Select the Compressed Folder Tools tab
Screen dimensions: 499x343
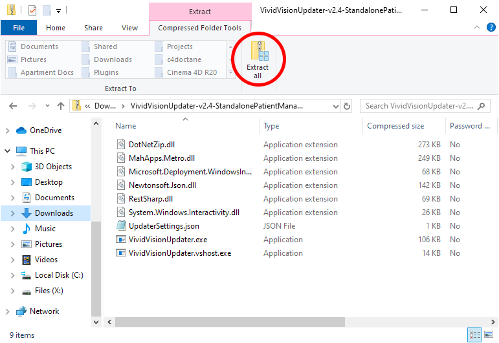200,28
